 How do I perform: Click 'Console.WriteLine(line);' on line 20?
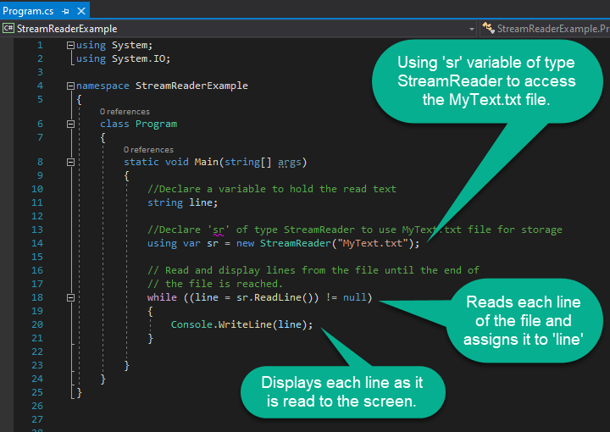(242, 324)
